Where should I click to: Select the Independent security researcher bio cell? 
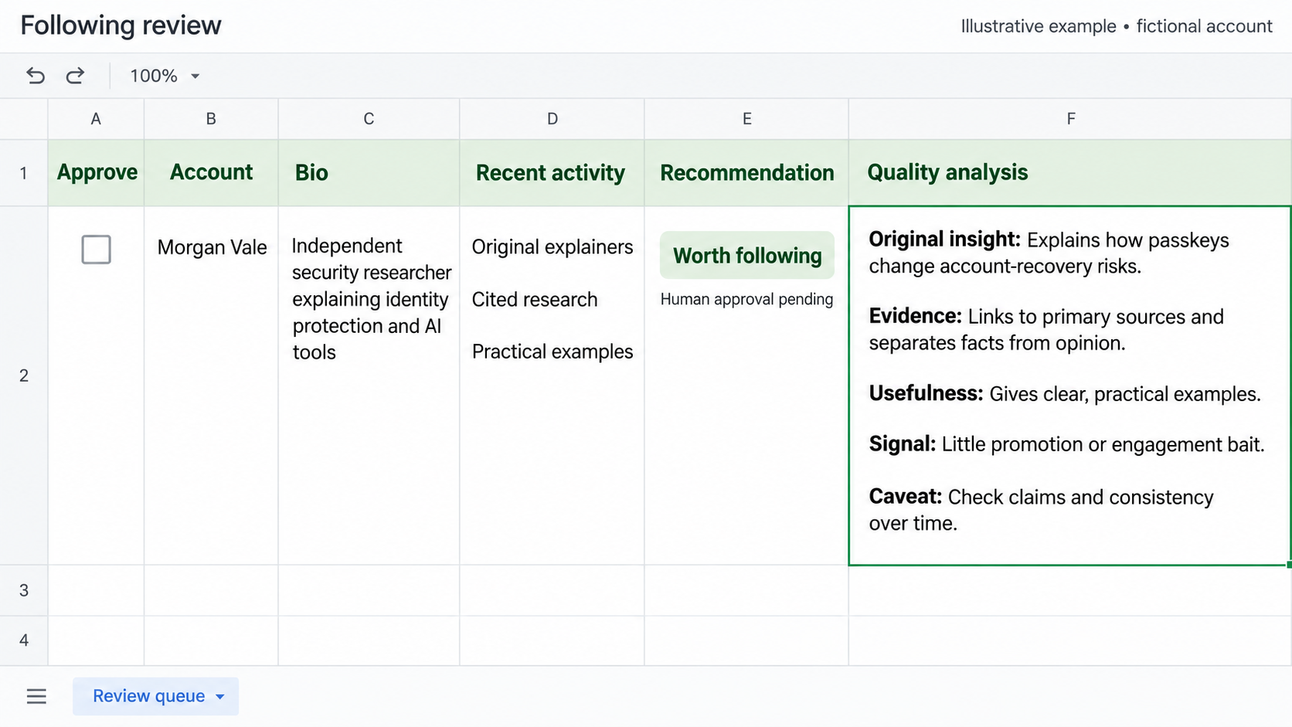tap(369, 386)
